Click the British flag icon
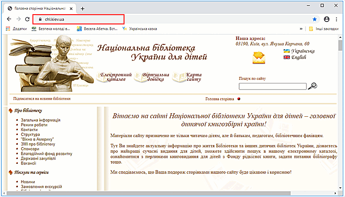Viewport: 345px width, 197px height. coord(286,57)
